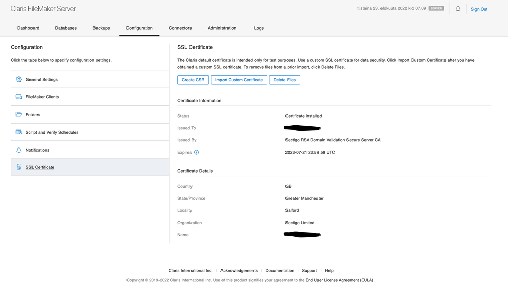Click the Locality value 'Salford'
This screenshot has height=286, width=508.
292,210
